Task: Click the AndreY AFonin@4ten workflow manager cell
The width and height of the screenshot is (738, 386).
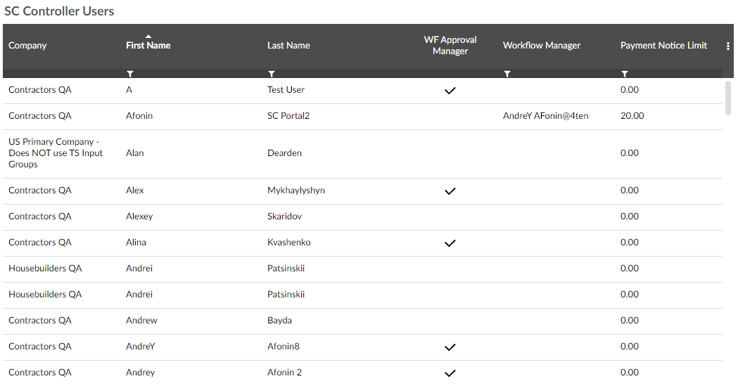Action: coord(545,116)
